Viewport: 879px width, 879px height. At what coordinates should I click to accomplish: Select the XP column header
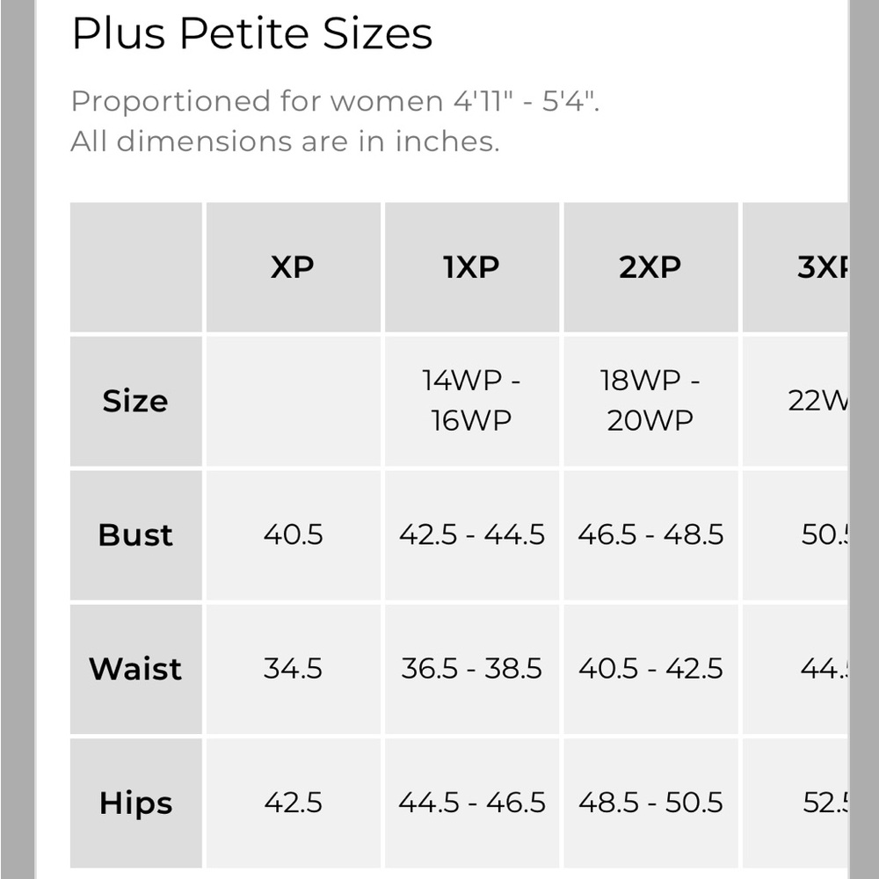tap(293, 267)
